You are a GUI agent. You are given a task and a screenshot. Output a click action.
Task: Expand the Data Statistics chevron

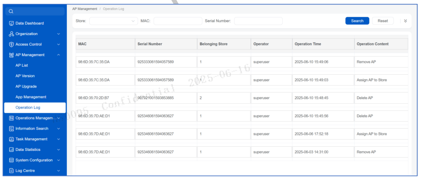click(59, 150)
